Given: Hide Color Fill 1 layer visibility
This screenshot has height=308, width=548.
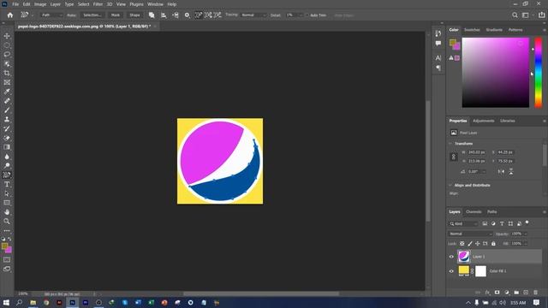Looking at the screenshot, I should 451,271.
